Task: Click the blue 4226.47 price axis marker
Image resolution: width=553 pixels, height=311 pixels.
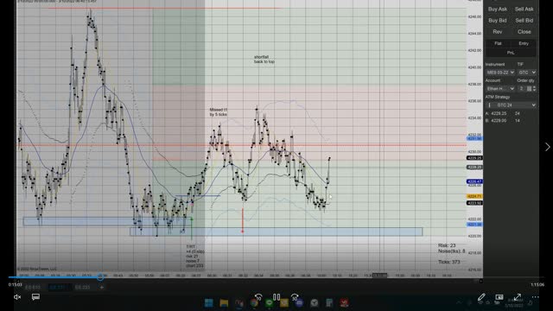Action: [x=474, y=181]
